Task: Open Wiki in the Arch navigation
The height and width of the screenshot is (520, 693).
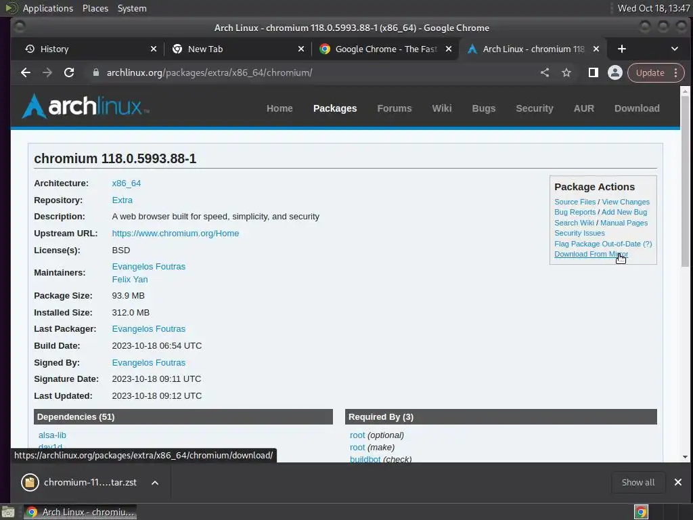Action: point(441,108)
